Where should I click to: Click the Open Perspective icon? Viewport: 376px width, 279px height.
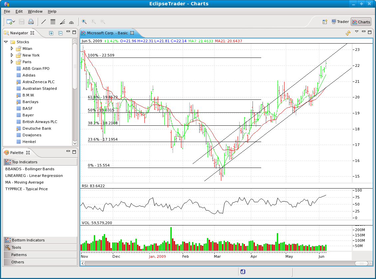pyautogui.click(x=325, y=22)
